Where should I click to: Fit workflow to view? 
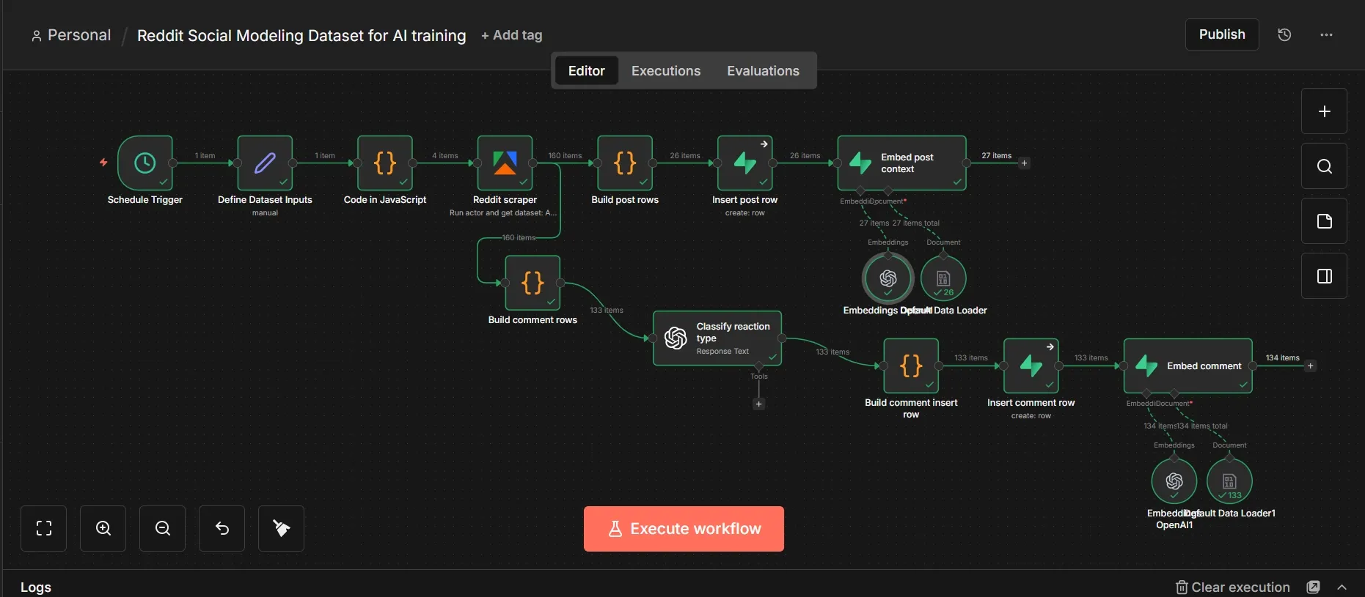pos(44,528)
